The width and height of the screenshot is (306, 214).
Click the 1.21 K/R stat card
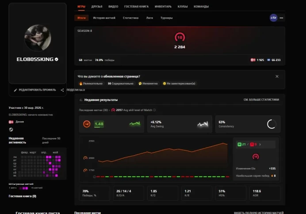pos(197,193)
